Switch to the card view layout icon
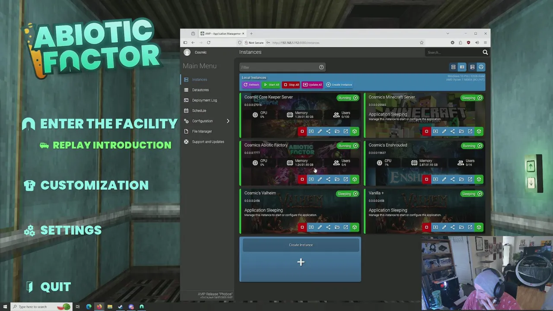Viewport: 553px width, 311px height. (x=462, y=67)
